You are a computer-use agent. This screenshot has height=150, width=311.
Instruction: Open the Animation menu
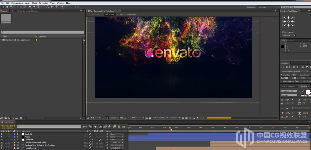pos(44,3)
